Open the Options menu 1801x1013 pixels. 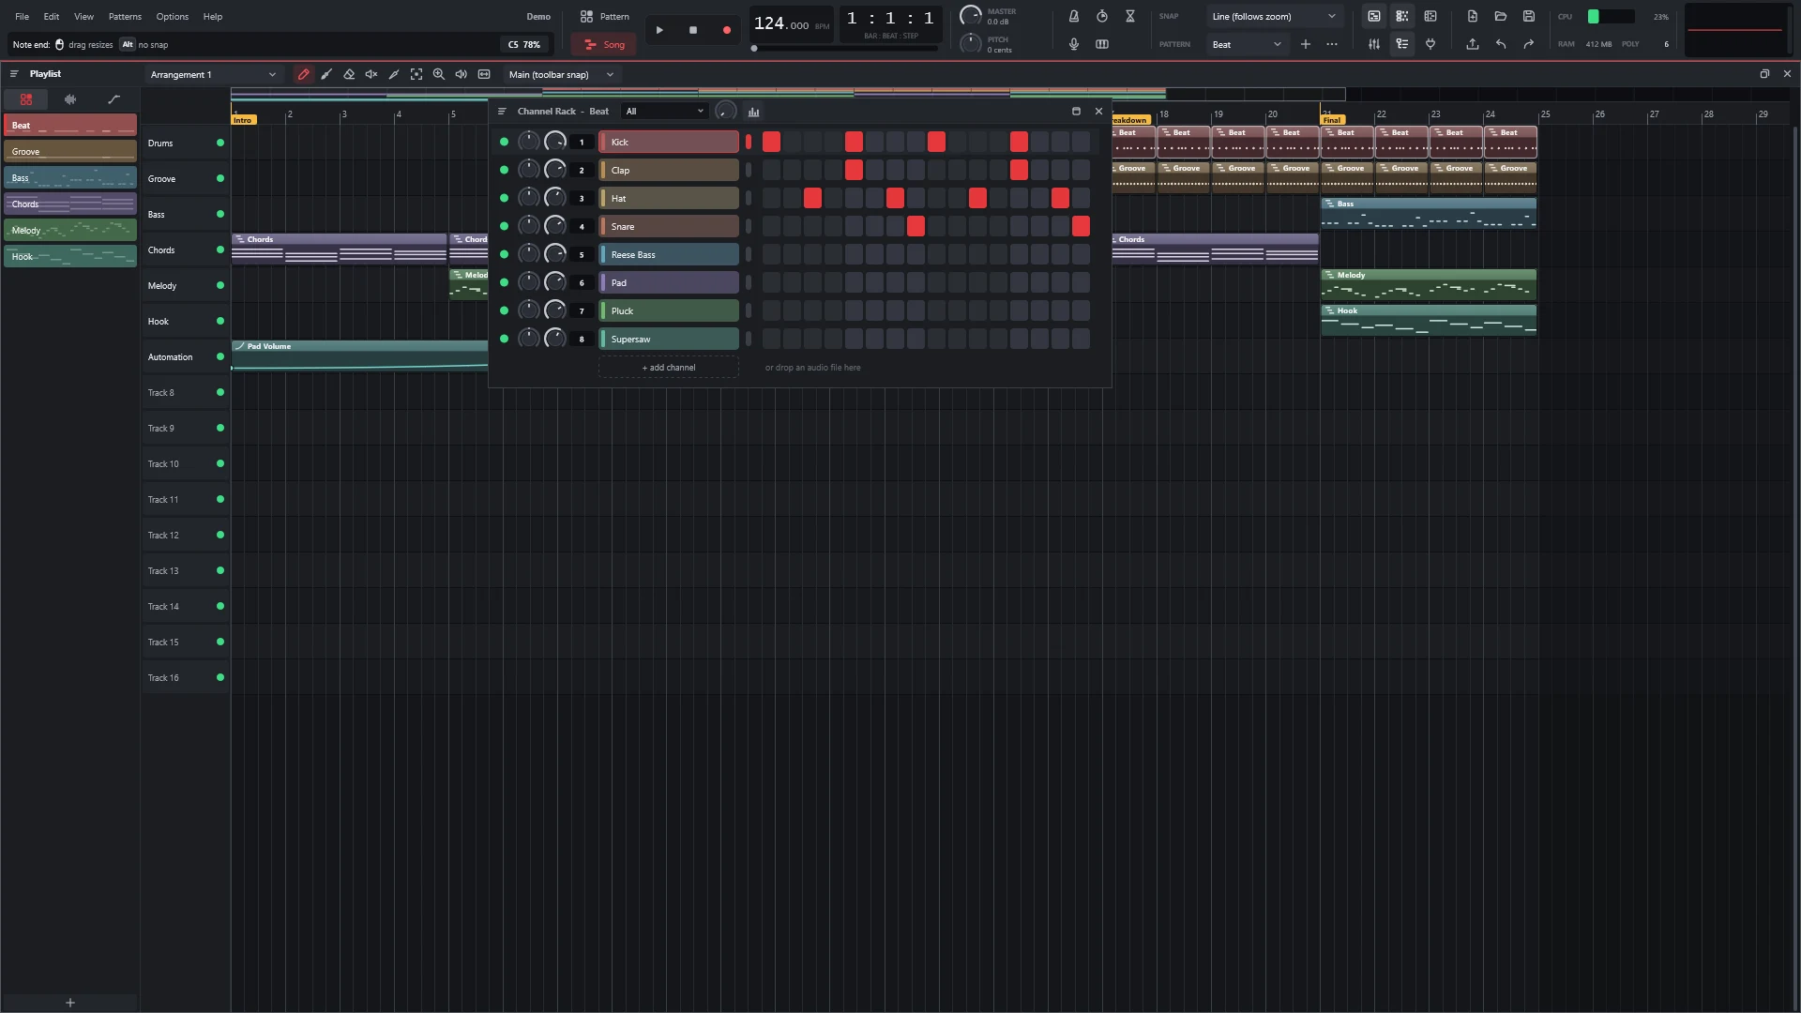[x=172, y=16]
